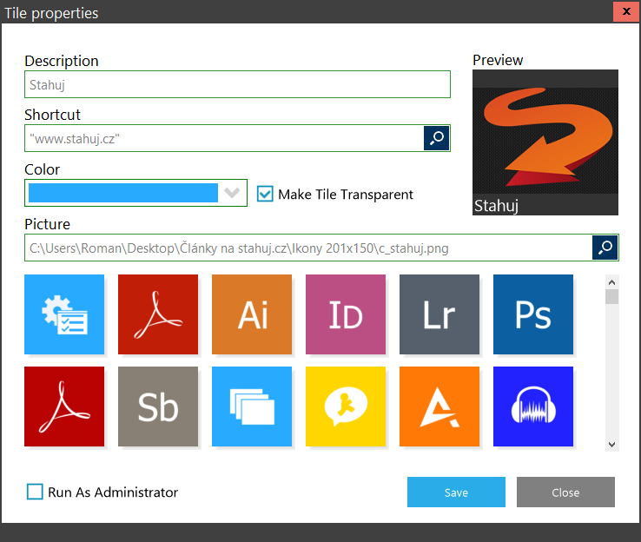Click into the Description field containing Stahuj

pyautogui.click(x=237, y=84)
